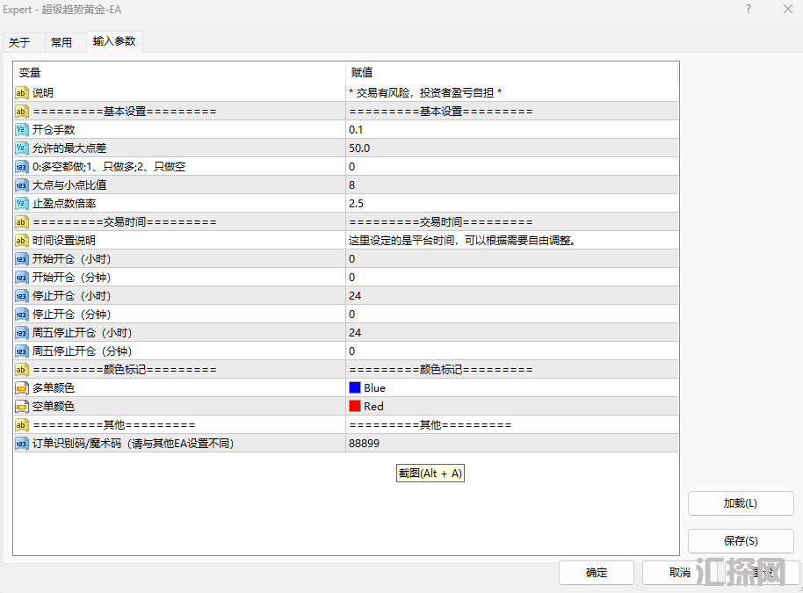Click the 停止开仓(小时) value 24

[x=355, y=295]
